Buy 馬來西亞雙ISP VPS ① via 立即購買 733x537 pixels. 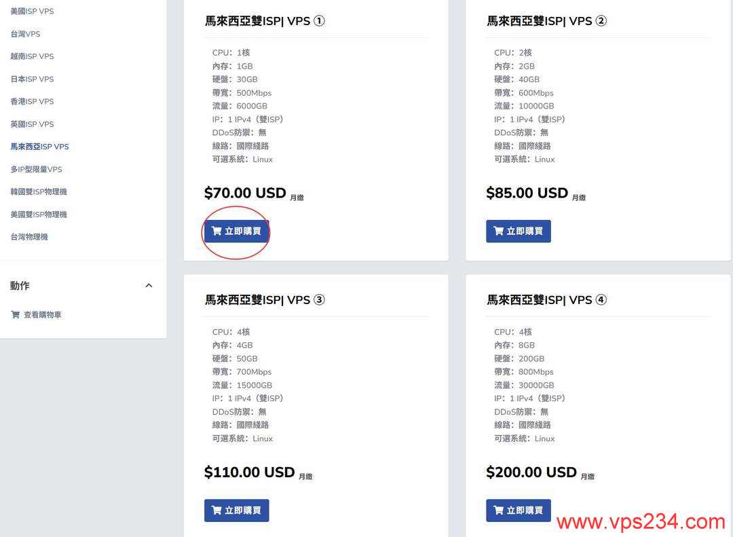click(236, 231)
